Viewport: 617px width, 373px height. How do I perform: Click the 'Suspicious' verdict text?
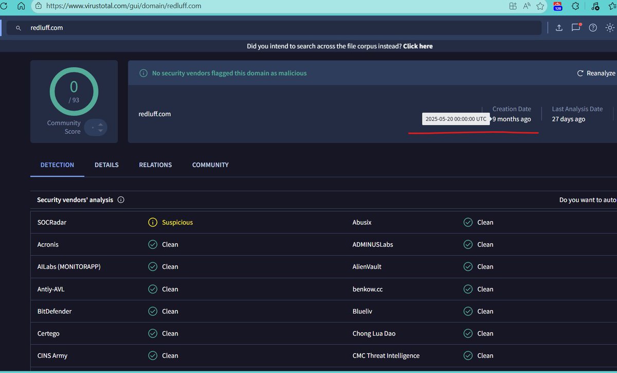pos(177,222)
